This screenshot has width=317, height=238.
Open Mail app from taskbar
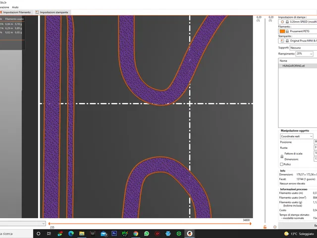click(x=104, y=234)
